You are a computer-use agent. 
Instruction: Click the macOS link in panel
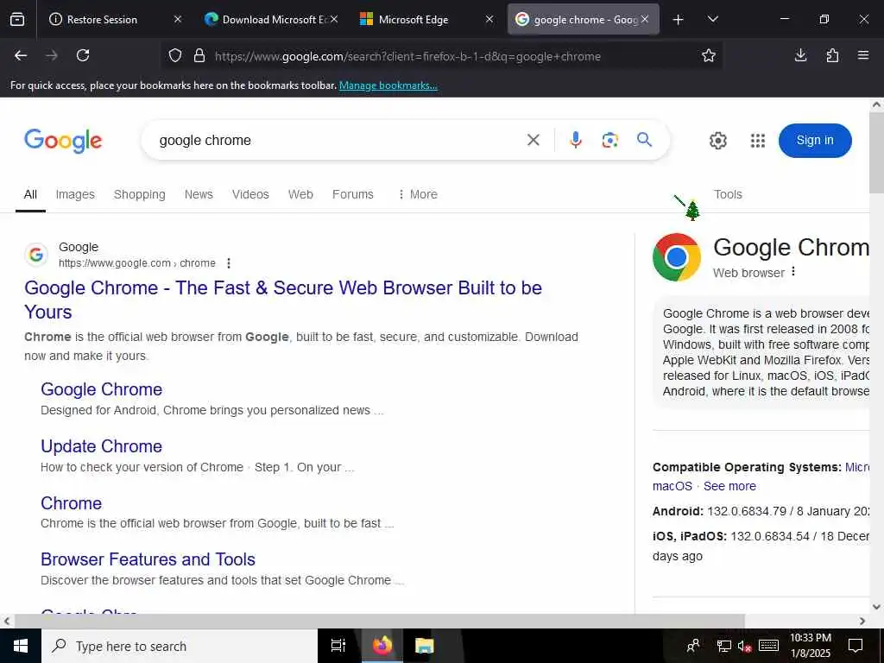[672, 486]
